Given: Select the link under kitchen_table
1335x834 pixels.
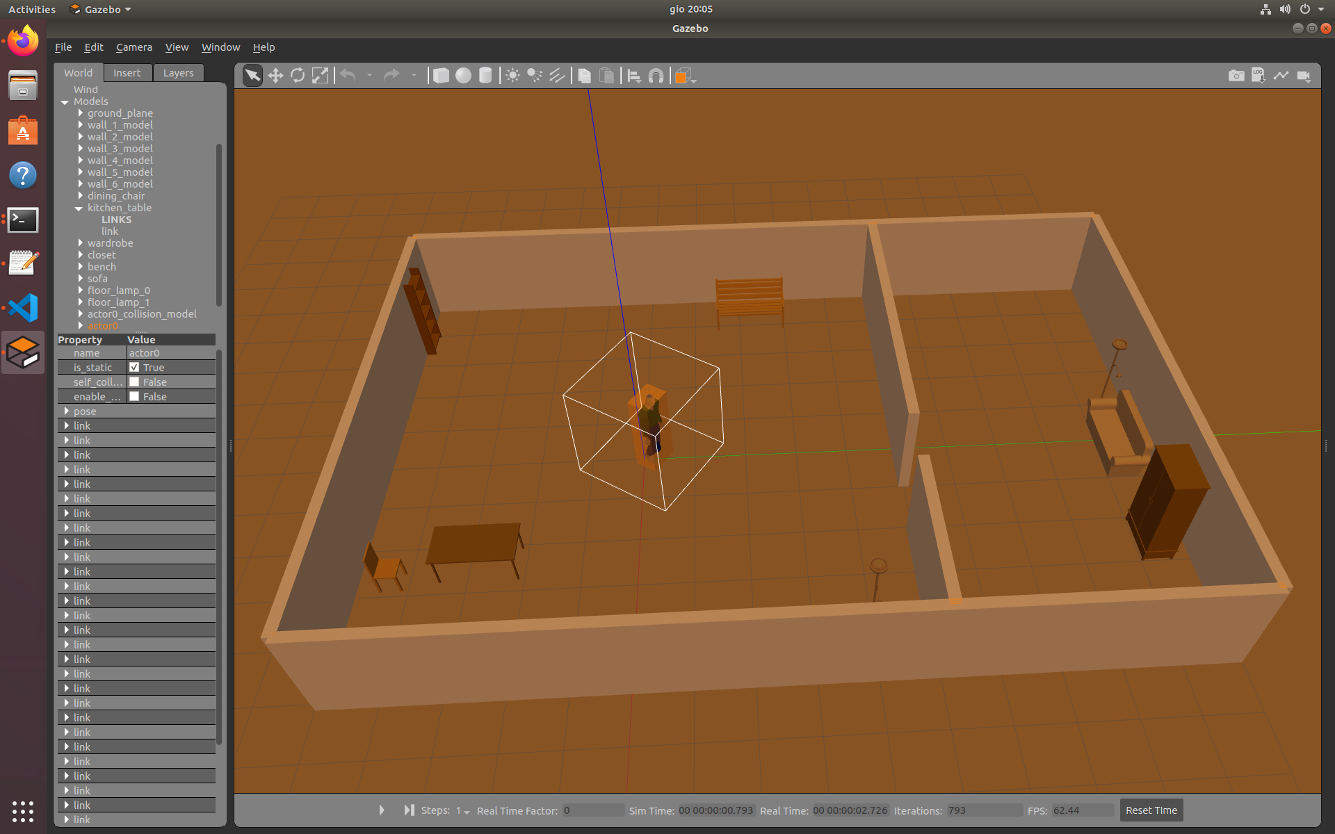Looking at the screenshot, I should coord(110,231).
